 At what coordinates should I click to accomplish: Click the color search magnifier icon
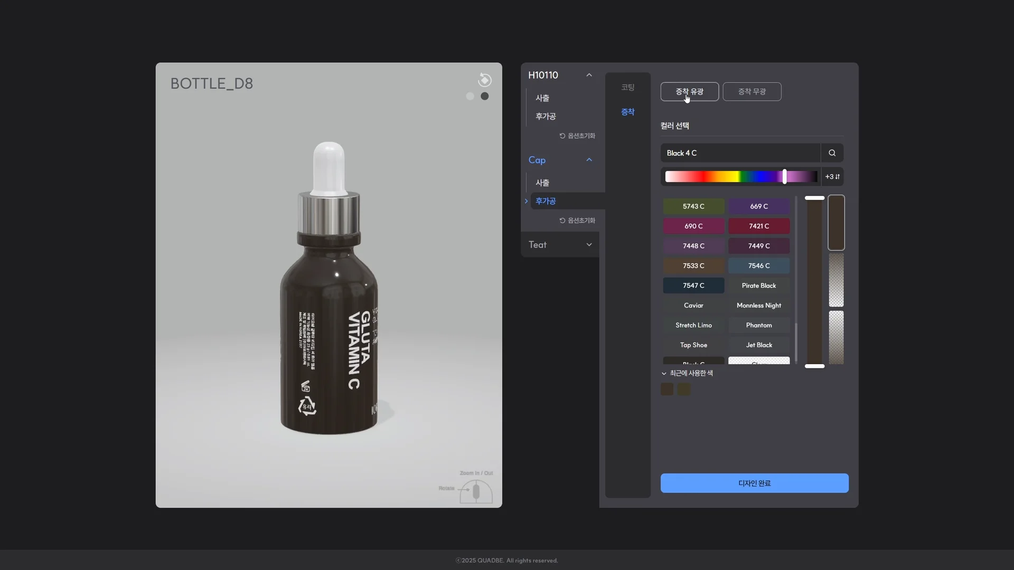pyautogui.click(x=832, y=153)
